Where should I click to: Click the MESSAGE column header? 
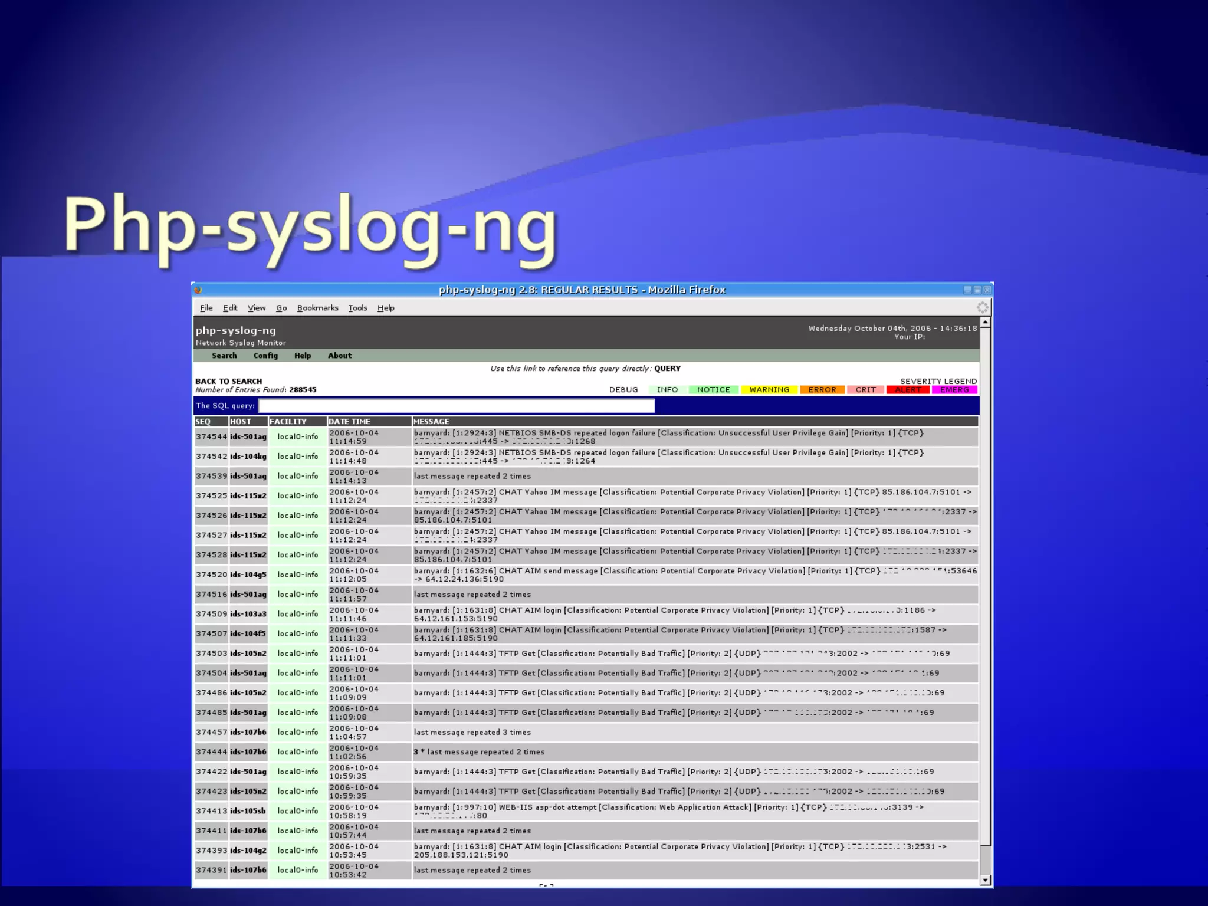click(x=431, y=422)
